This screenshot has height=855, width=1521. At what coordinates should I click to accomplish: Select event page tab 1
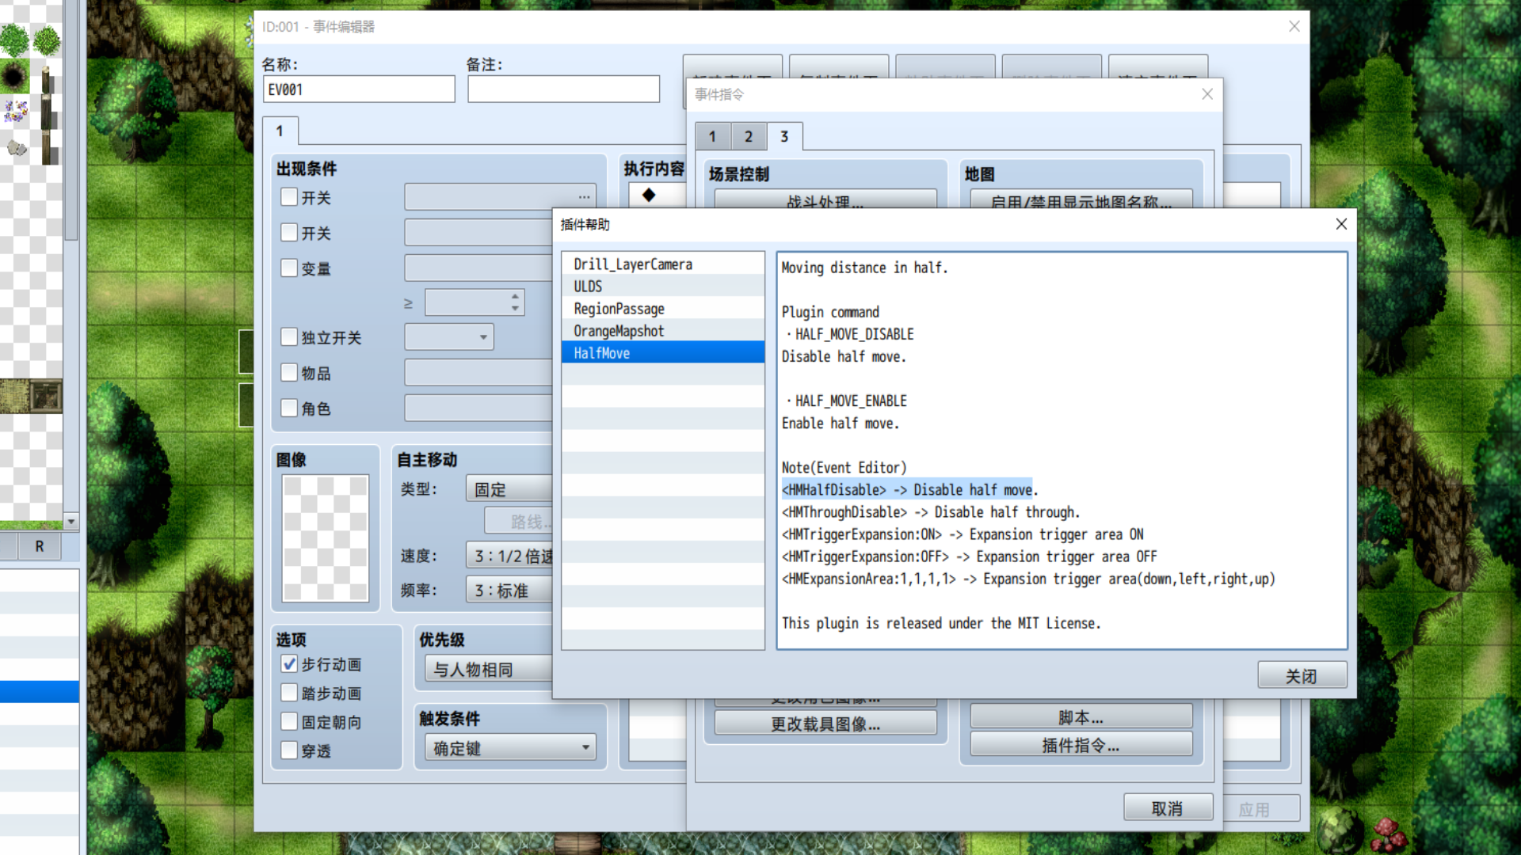click(280, 131)
